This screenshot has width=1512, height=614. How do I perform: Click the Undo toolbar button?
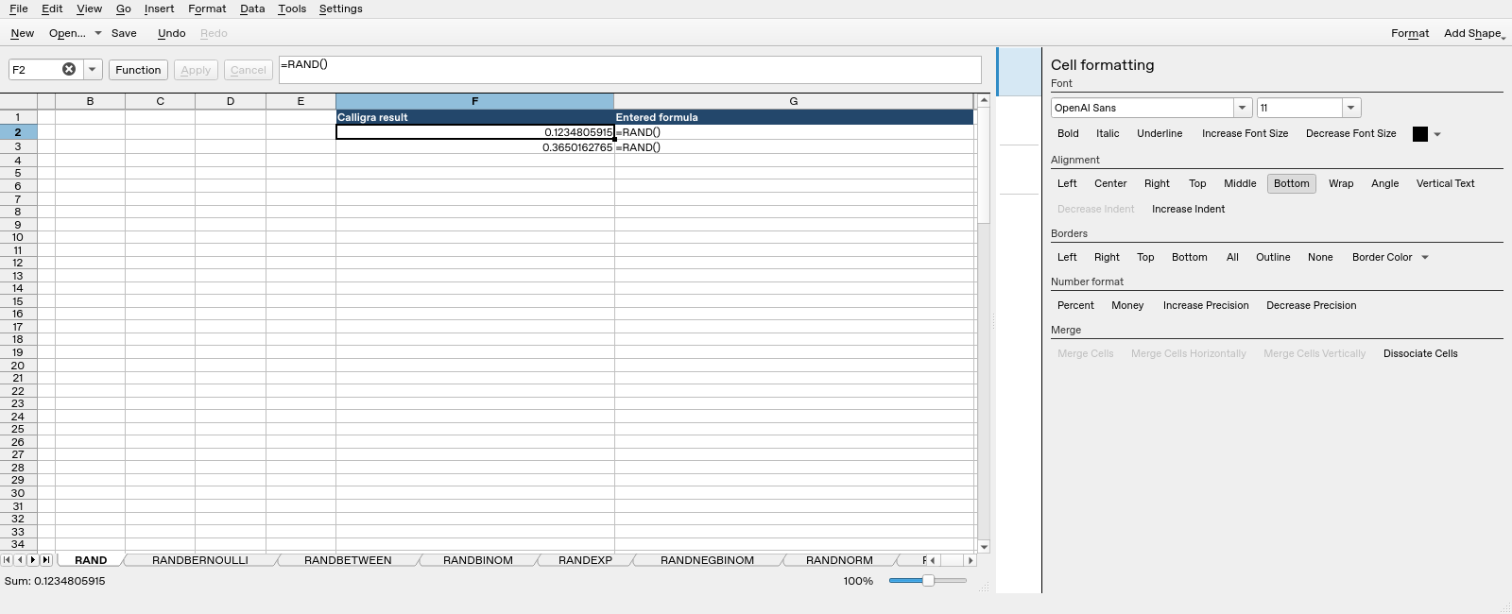point(171,33)
